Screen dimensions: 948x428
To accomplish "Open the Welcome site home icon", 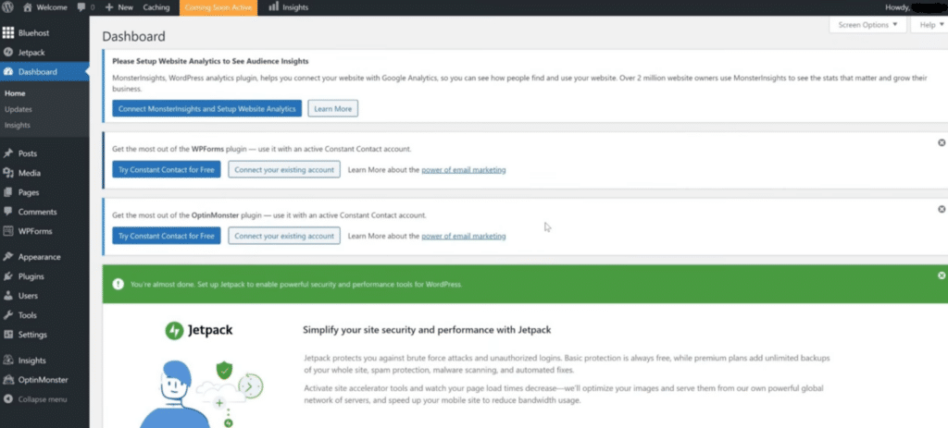I will [x=28, y=7].
